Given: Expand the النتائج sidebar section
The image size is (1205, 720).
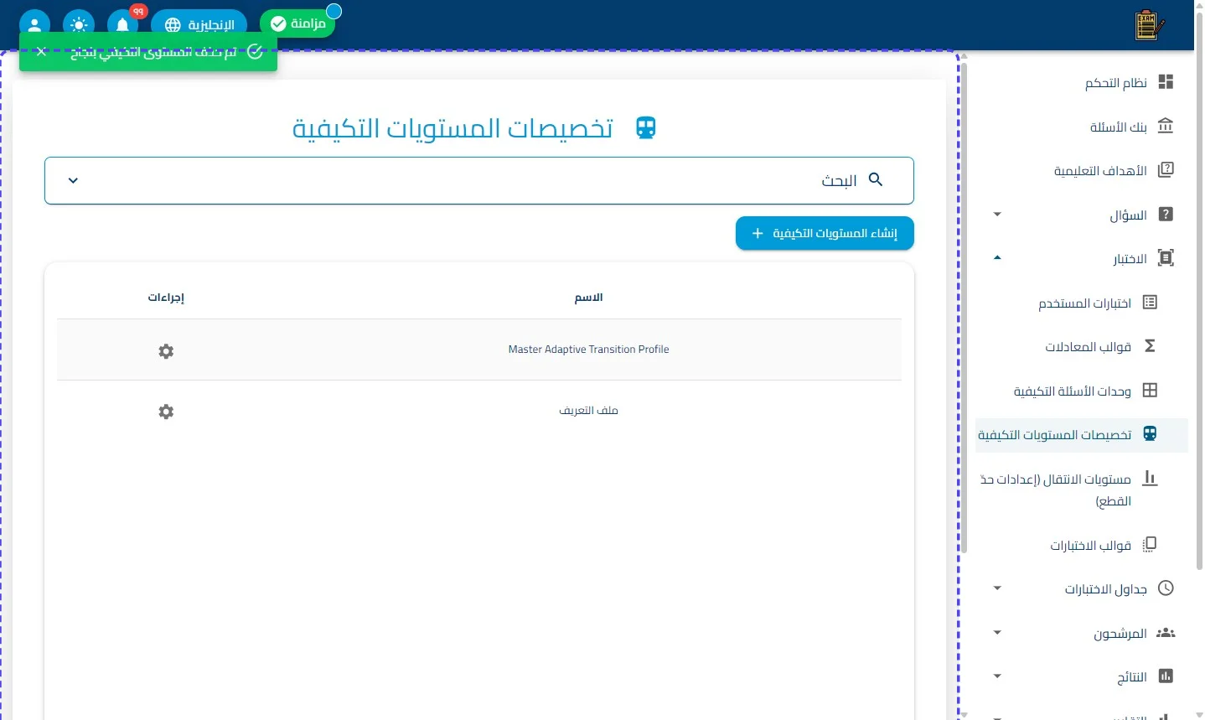Looking at the screenshot, I should click(x=997, y=676).
